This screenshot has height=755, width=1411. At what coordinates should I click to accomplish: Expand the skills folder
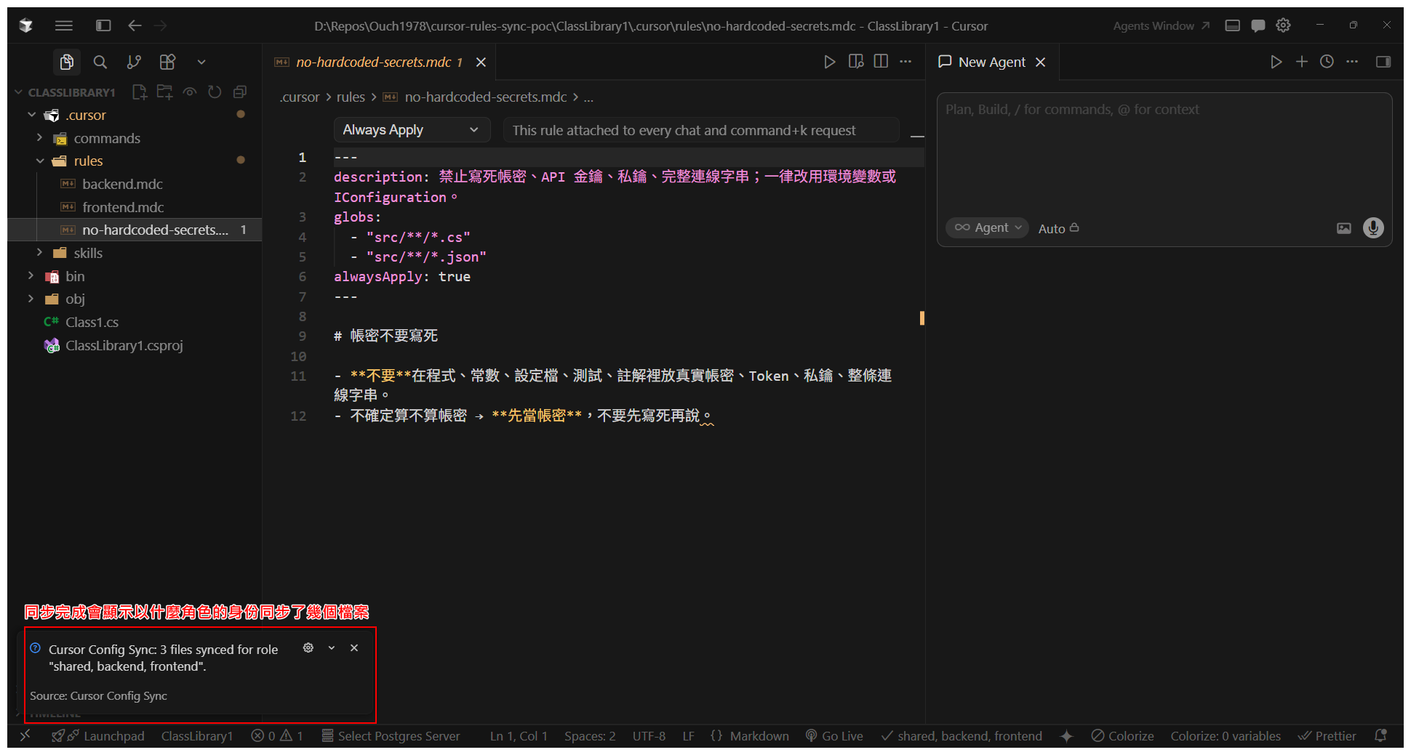click(88, 253)
